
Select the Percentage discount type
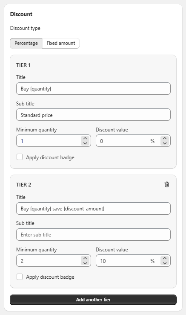[x=26, y=43]
